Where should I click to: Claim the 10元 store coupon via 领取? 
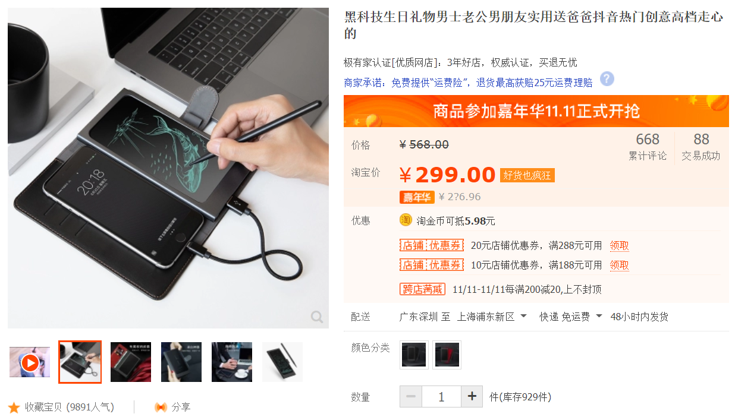coord(619,265)
